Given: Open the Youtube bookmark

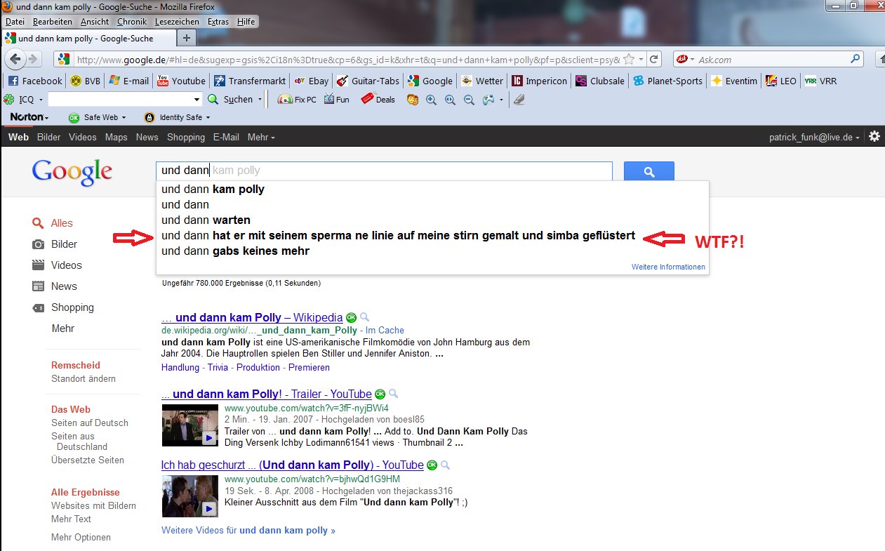Looking at the screenshot, I should coord(181,81).
